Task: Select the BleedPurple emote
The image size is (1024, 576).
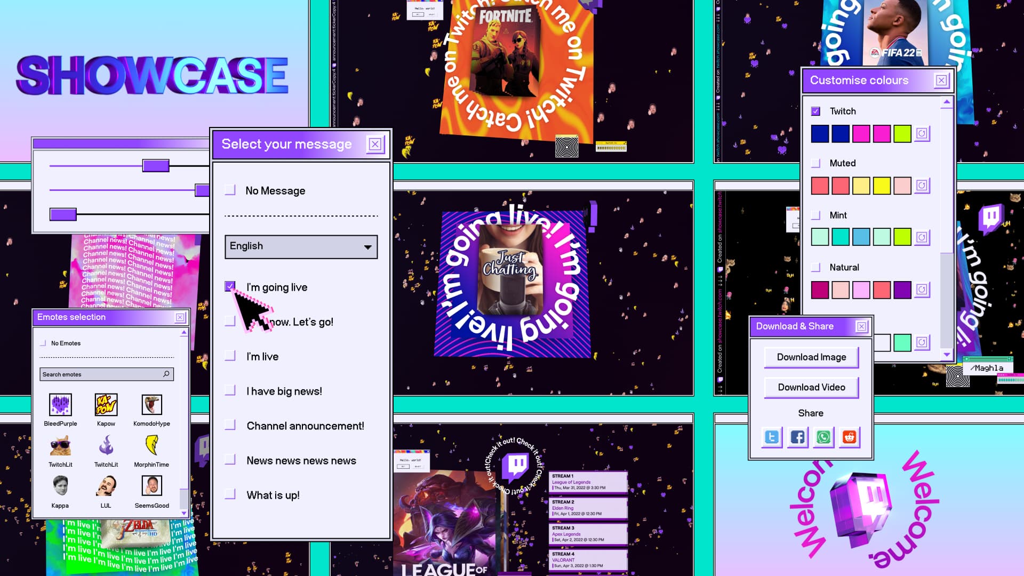Action: click(60, 405)
